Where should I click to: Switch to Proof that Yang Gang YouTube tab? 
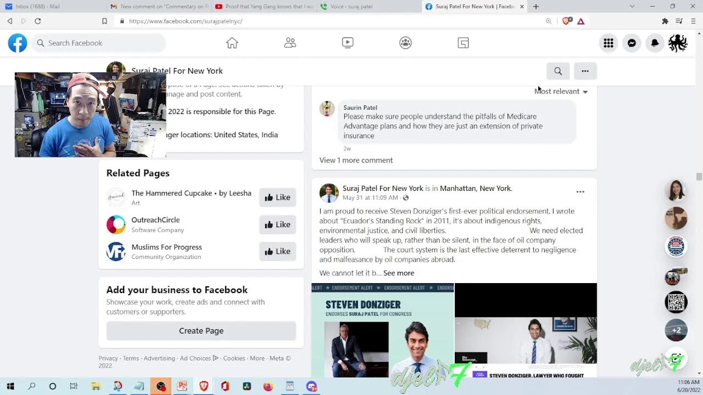click(264, 7)
